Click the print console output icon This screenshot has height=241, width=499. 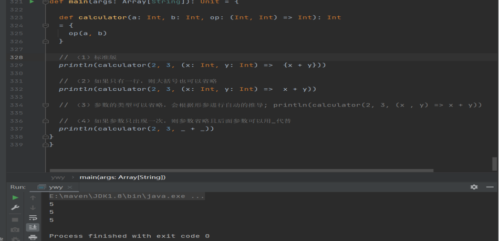coord(33,237)
